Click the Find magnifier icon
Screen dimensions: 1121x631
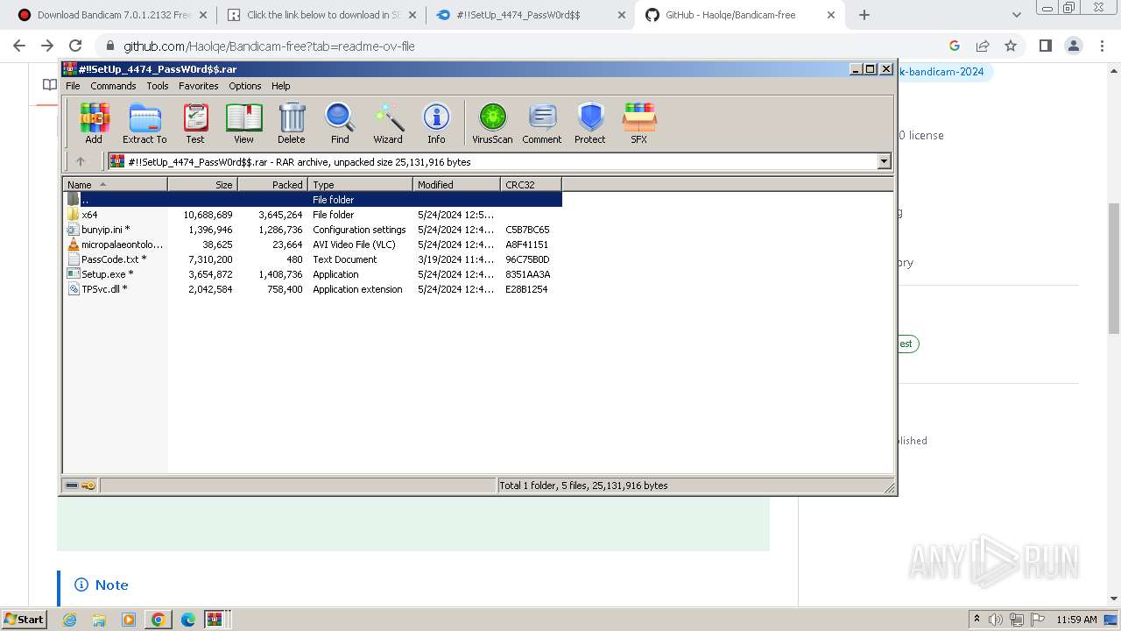[x=340, y=123]
